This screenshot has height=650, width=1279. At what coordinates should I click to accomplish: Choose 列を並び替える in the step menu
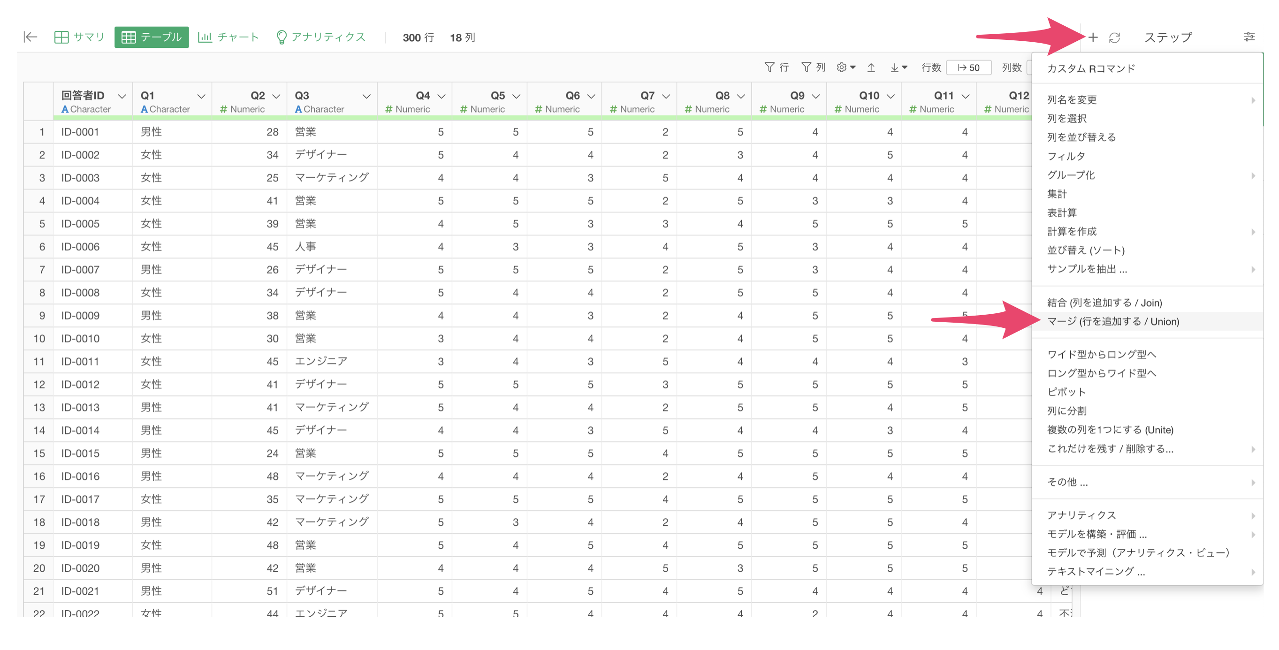[1147, 137]
